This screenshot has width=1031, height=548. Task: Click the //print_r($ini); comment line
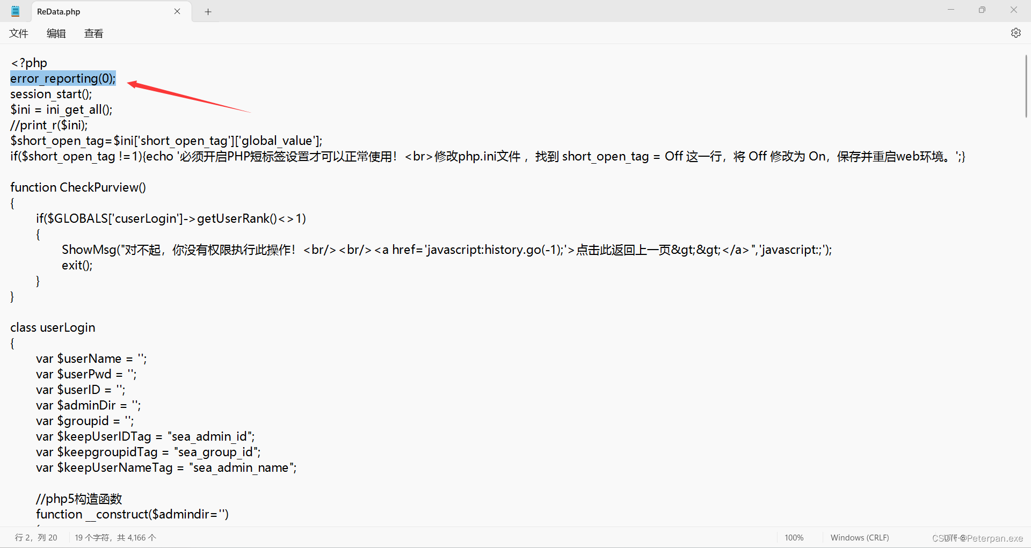(49, 126)
